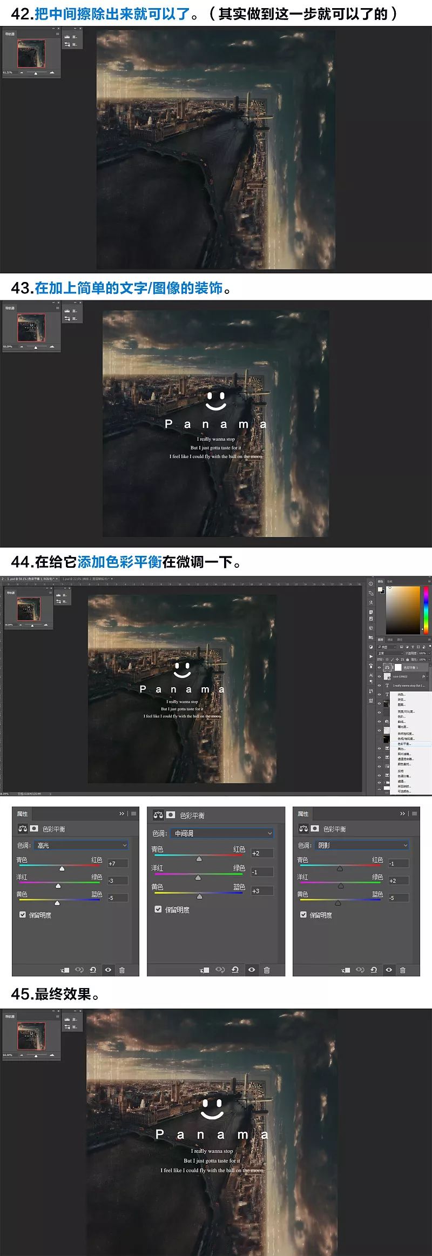Choose 色彩平衡 from adjustment layer menu
Viewport: 432px width, 1256px height.
(x=405, y=744)
